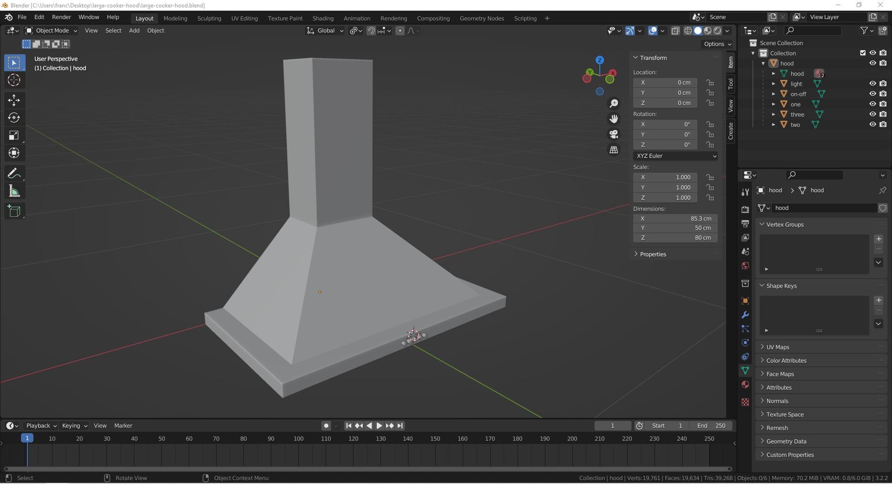Activate the Move tool
892x484 pixels.
[x=14, y=100]
